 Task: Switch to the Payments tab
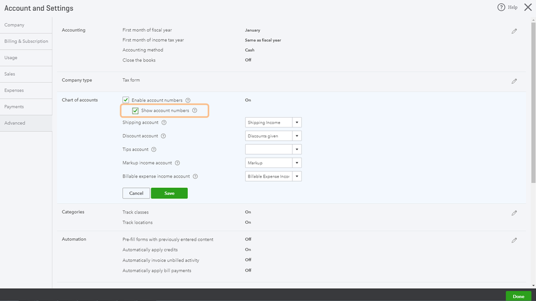pyautogui.click(x=26, y=107)
